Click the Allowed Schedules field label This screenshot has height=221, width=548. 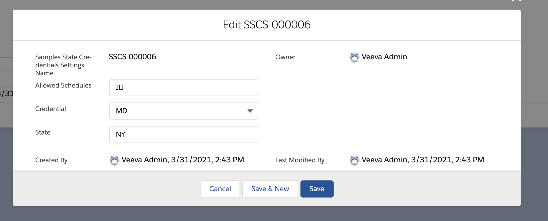[63, 85]
